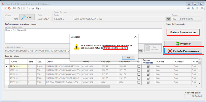Screen dimensions: 206x102
Task: Click the new record pencil icon
Action: coord(5,8)
